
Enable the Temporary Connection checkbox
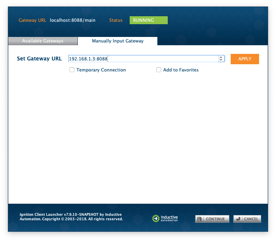point(72,70)
